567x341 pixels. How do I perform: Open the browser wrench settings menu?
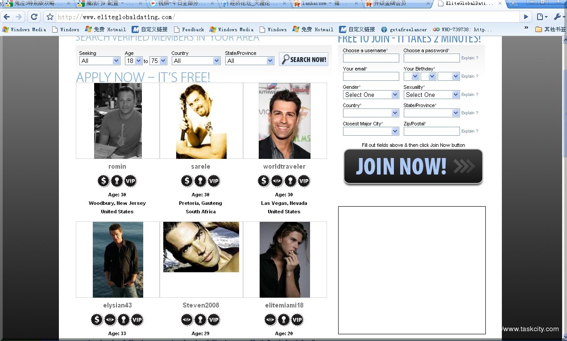558,17
